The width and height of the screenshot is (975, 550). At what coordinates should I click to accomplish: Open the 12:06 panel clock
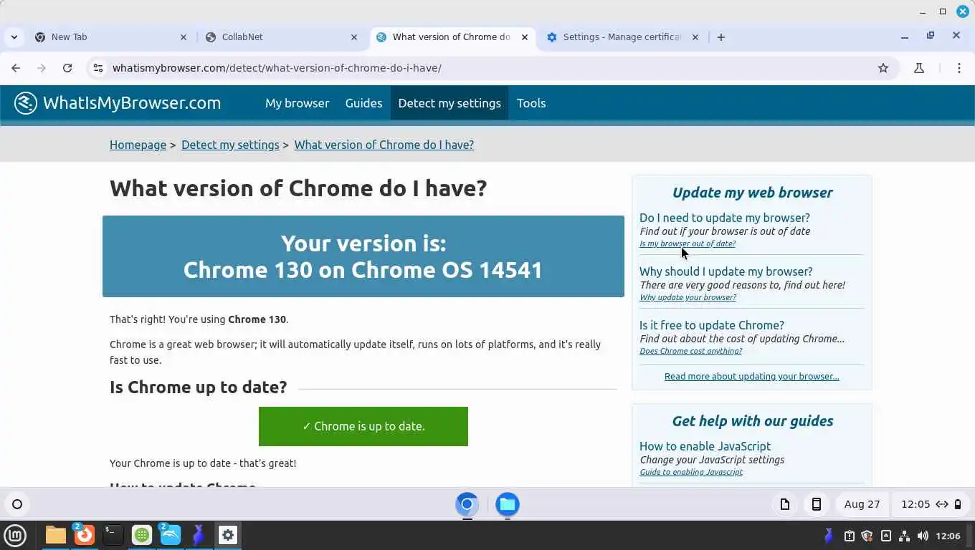click(948, 536)
